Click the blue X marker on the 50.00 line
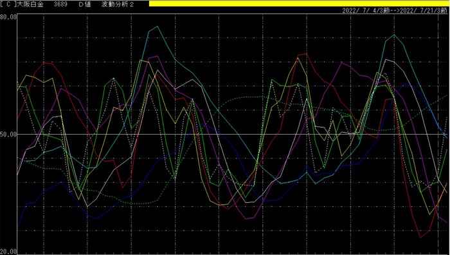 [x=445, y=134]
